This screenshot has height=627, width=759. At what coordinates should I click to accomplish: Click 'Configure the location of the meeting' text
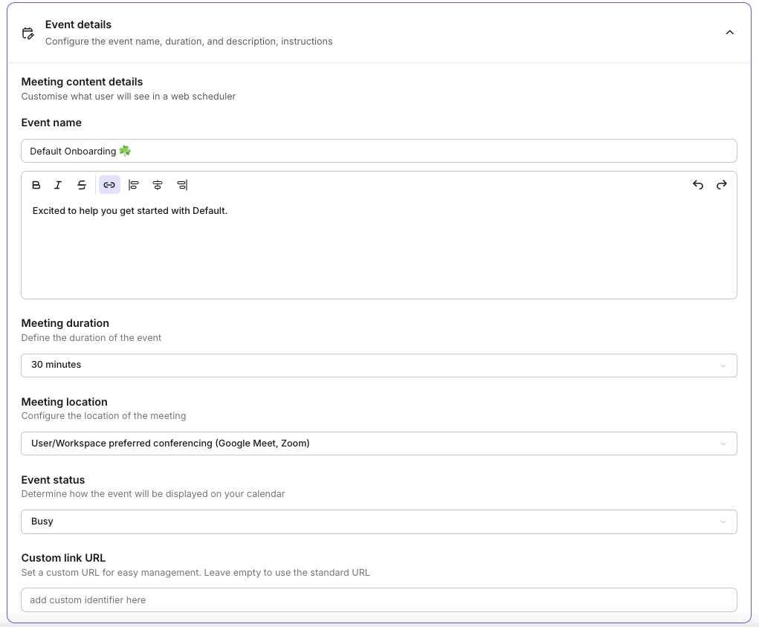pyautogui.click(x=103, y=416)
